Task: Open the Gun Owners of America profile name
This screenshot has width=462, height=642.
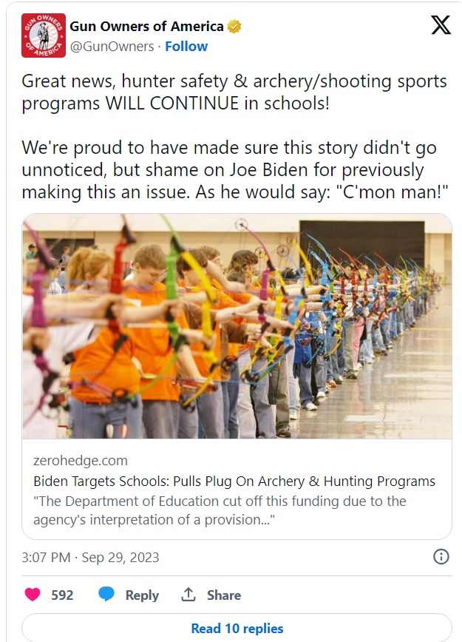Action: [x=146, y=27]
